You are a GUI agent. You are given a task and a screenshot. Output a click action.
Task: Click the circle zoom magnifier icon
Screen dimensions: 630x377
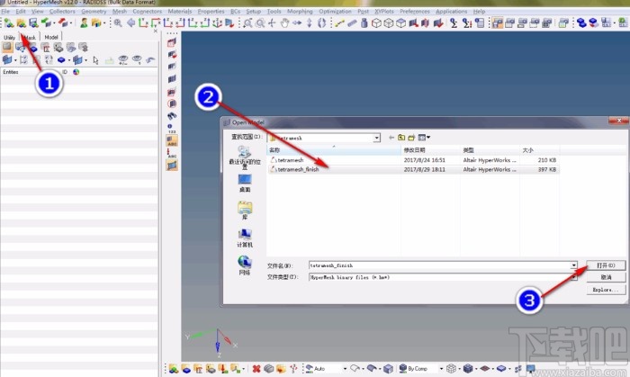point(260,22)
